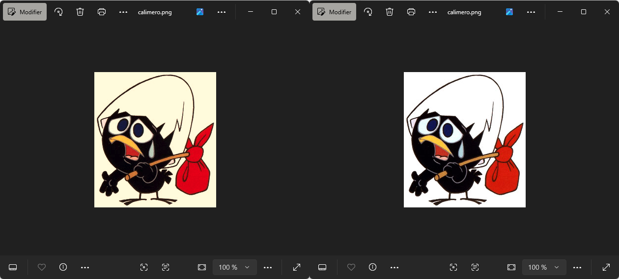Open settings ellipsis menu near title in right window
The width and height of the screenshot is (619, 279).
pyautogui.click(x=531, y=12)
